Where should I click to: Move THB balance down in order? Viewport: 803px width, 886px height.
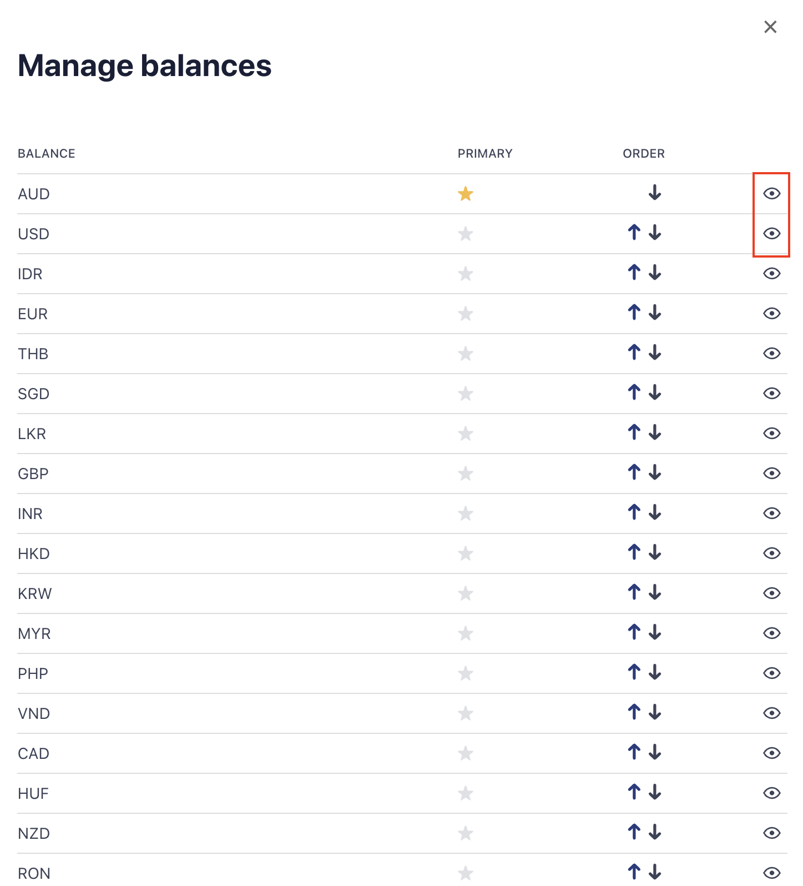coord(655,353)
